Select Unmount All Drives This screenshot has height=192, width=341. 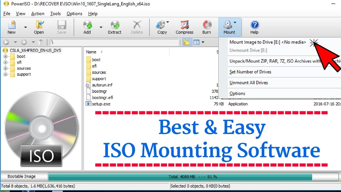(x=249, y=83)
